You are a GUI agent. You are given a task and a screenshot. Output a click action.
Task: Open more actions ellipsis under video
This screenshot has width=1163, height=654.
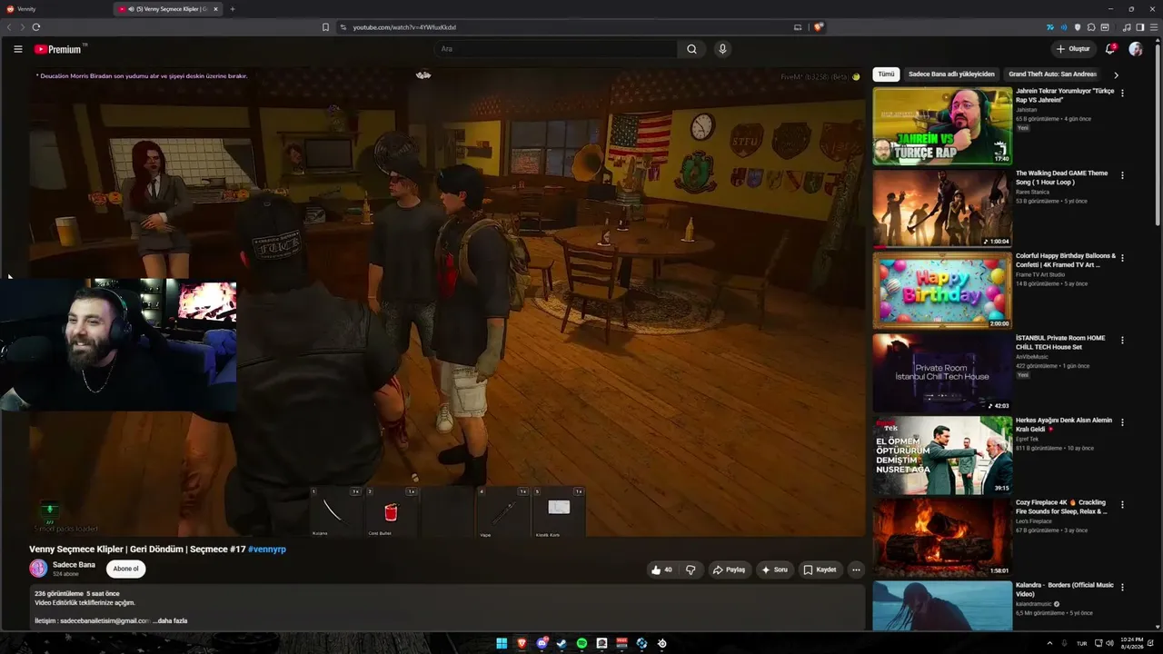pyautogui.click(x=856, y=570)
